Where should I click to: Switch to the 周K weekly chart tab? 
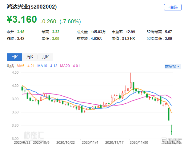[30, 57]
